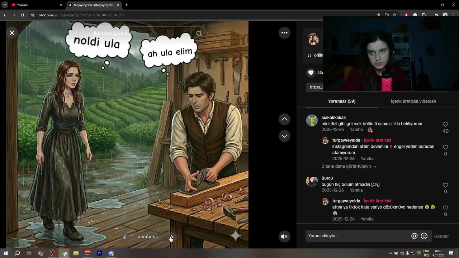Viewport: 459px width, 258px height.
Task: Open Premiere Pro from the taskbar
Action: (x=99, y=253)
